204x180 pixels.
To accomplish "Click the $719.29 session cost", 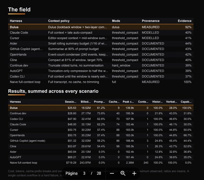I will (x=71, y=163).
